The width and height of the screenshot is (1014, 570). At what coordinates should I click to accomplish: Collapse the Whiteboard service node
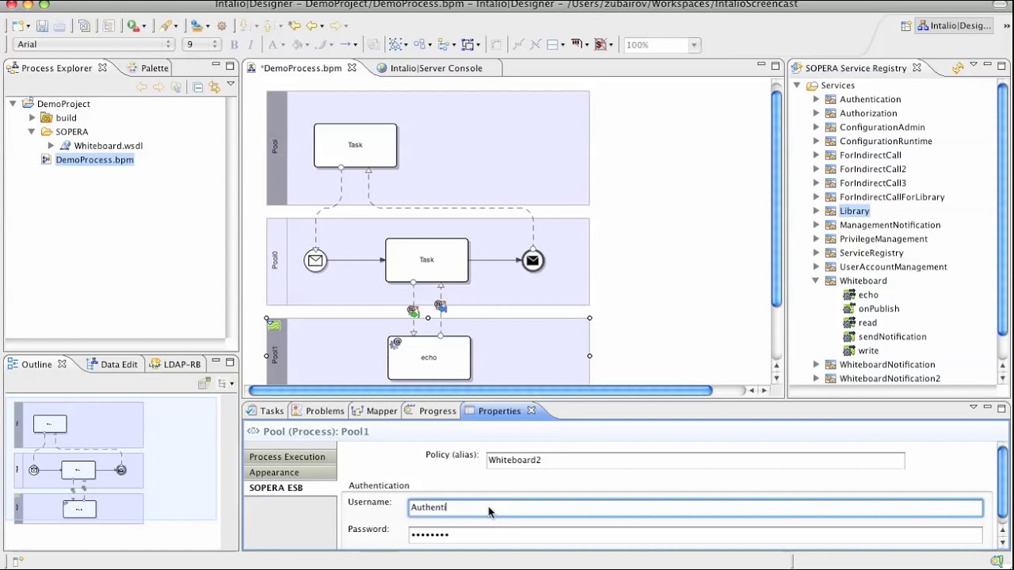point(816,281)
